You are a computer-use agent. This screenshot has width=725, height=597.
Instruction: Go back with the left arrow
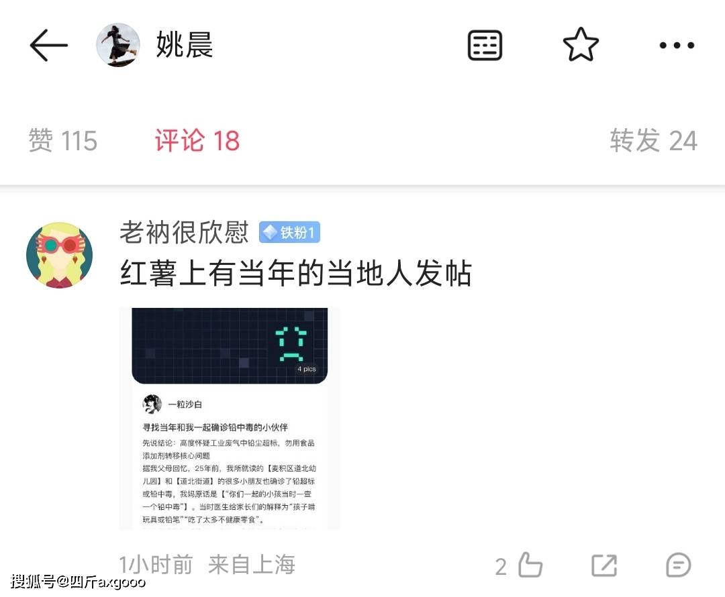(x=48, y=46)
